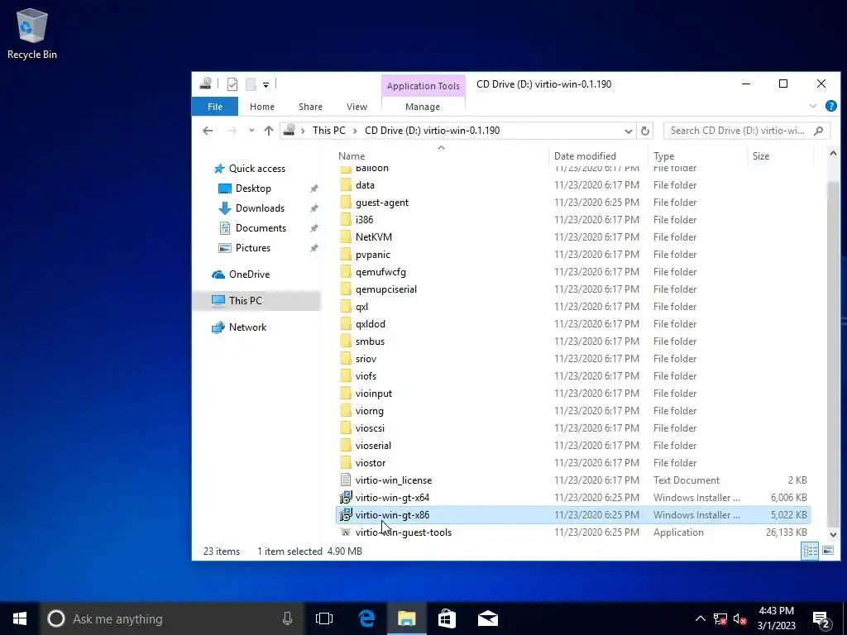Click the CD Drive (D:) breadcrumb segment
847x635 pixels.
tap(432, 130)
